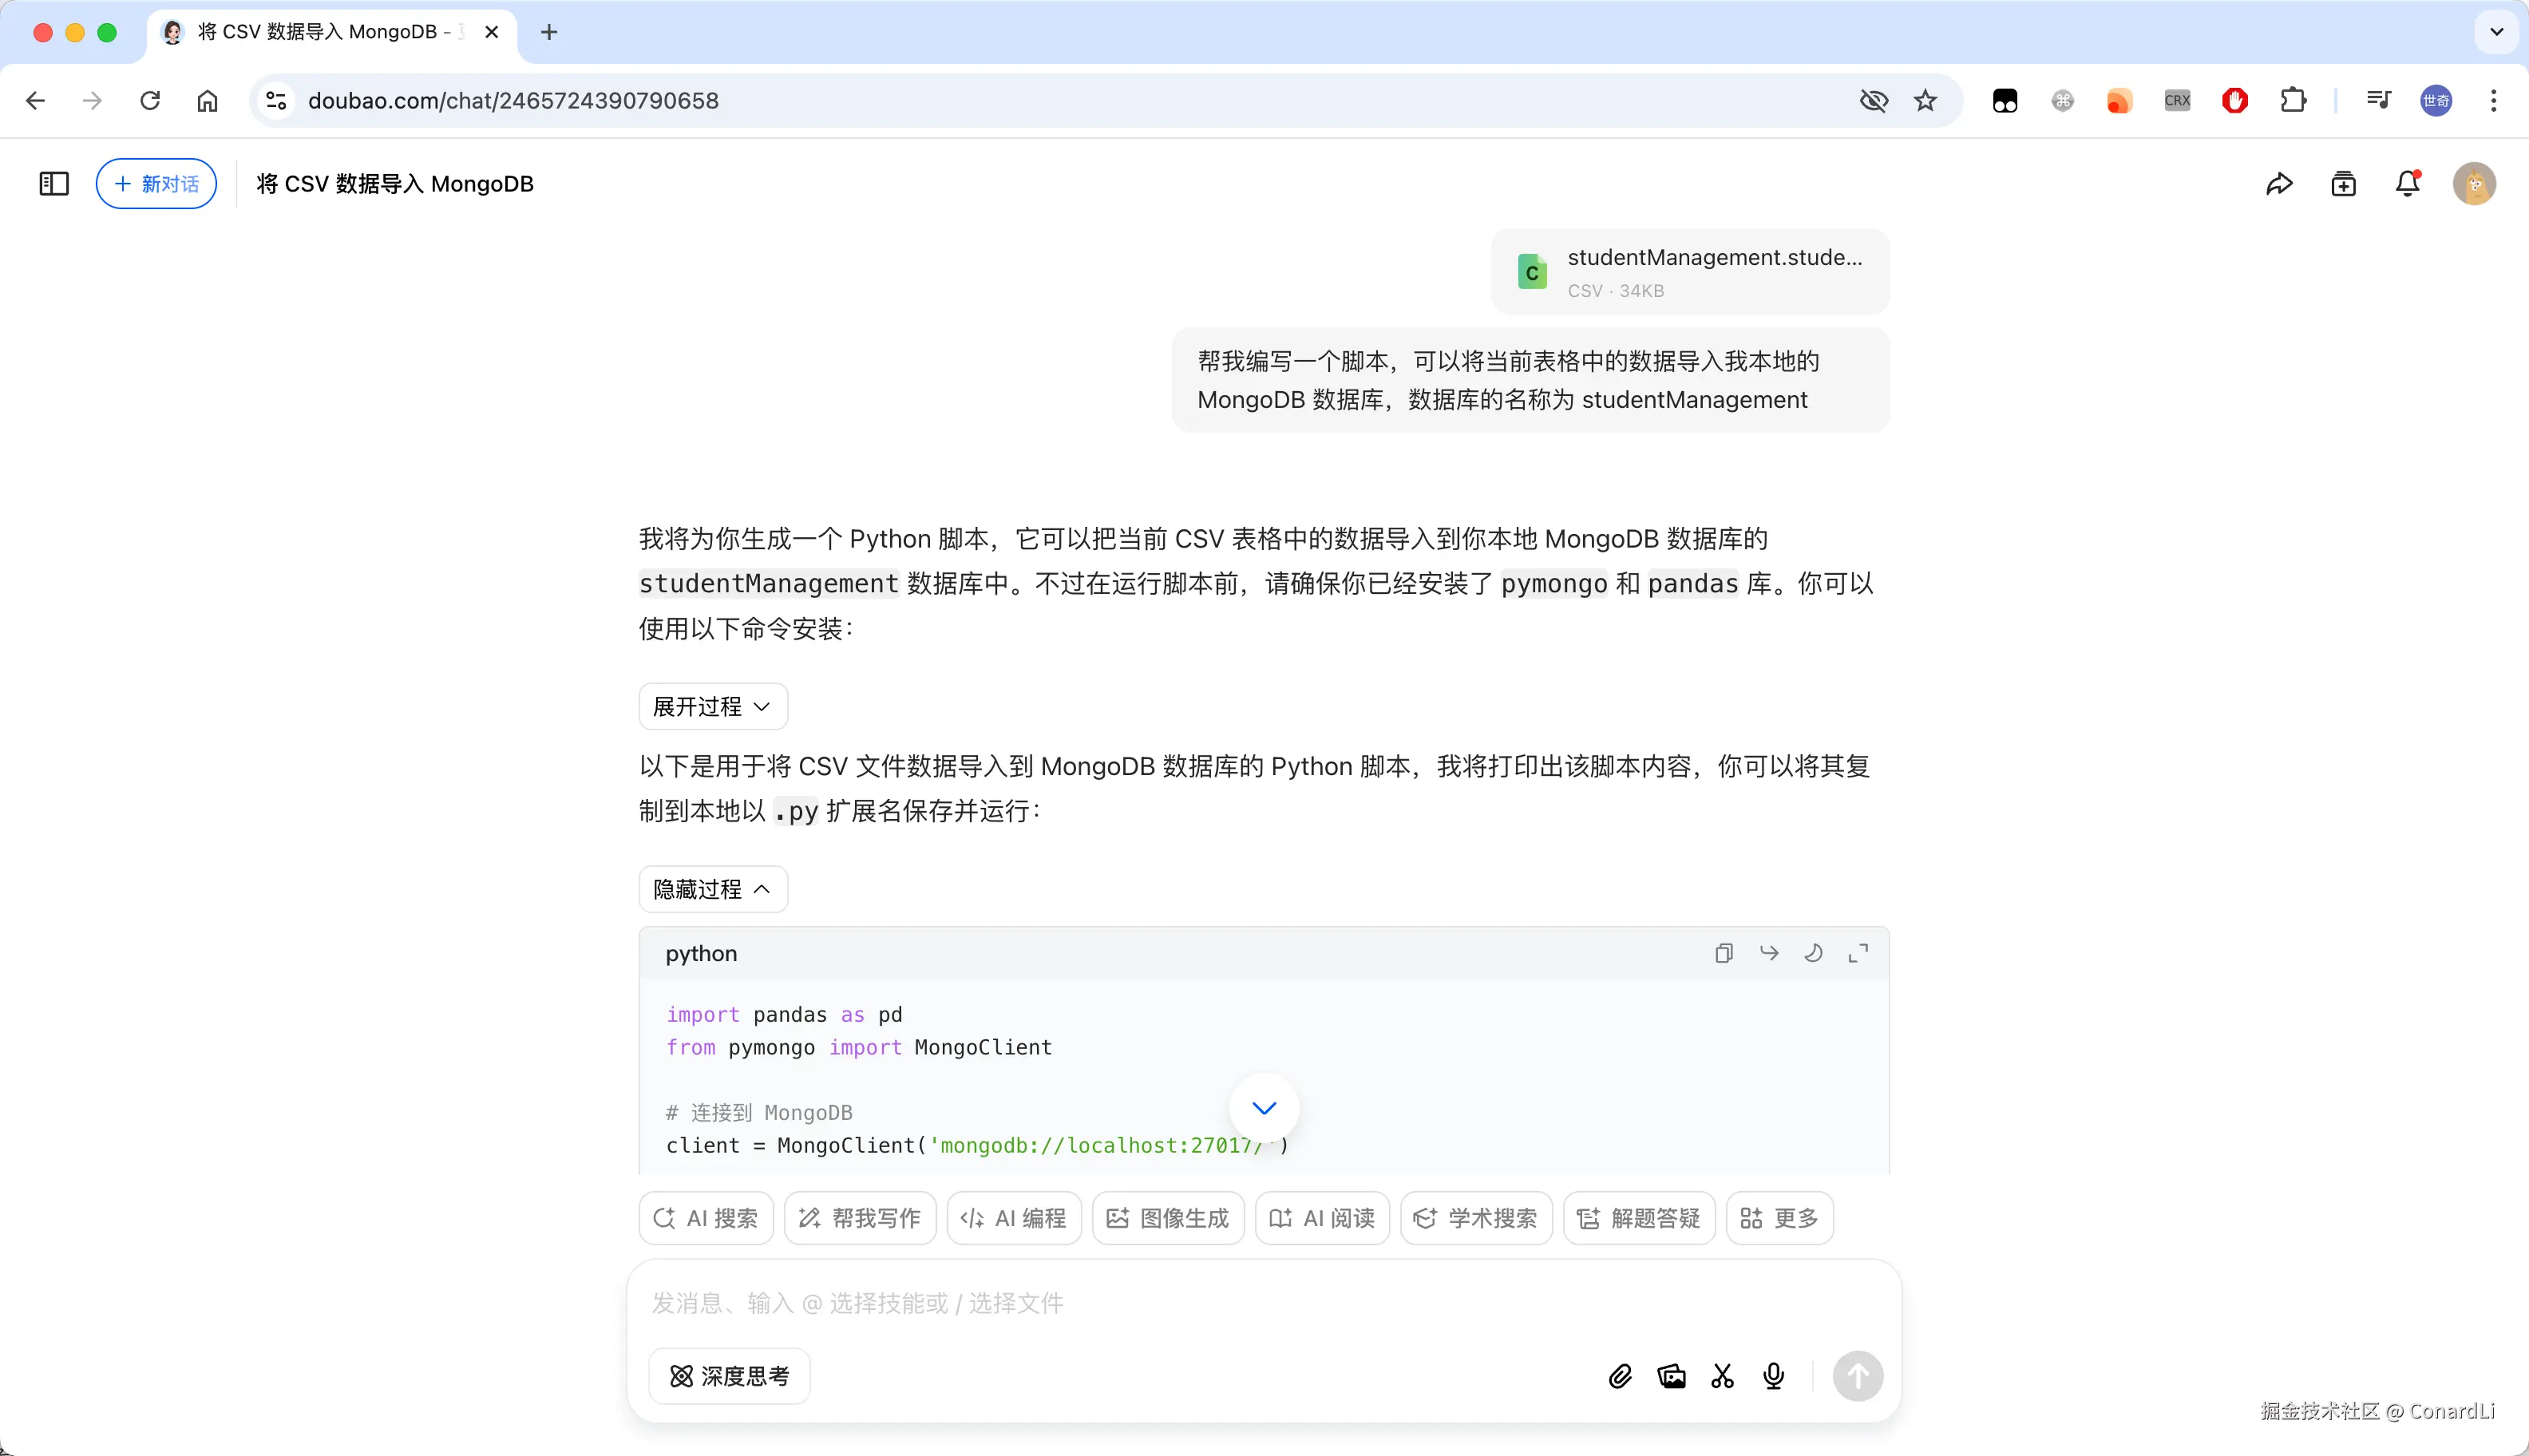Click the scissors screenshot icon
The height and width of the screenshot is (1456, 2529).
pos(1722,1376)
